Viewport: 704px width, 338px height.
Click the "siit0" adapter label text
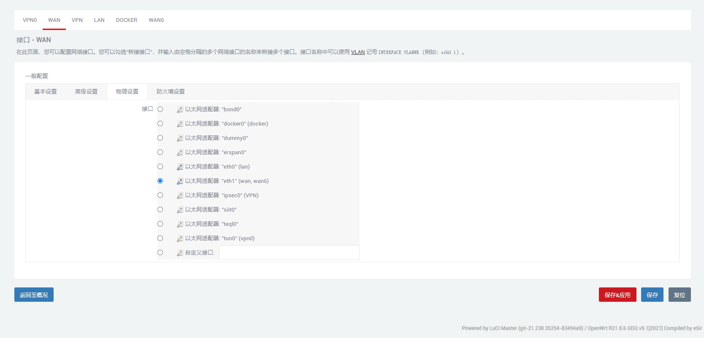[x=211, y=209]
